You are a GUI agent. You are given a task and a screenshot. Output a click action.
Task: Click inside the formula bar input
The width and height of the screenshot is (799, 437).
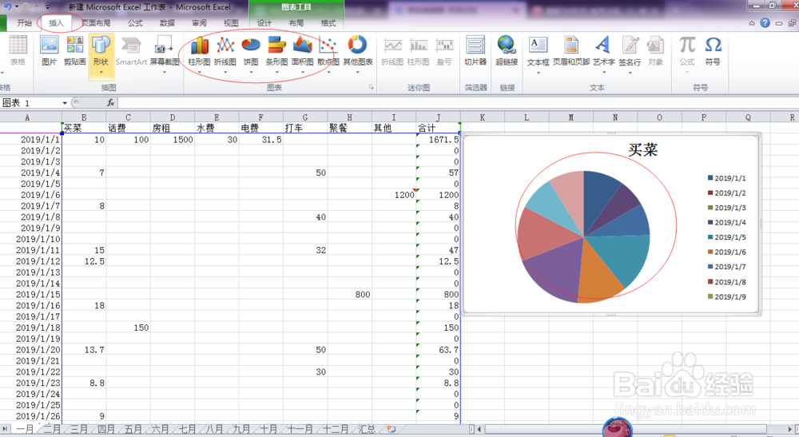click(458, 103)
